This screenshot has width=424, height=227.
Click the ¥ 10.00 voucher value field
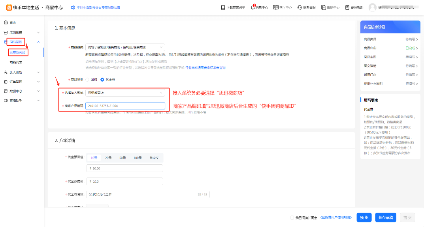point(124,168)
